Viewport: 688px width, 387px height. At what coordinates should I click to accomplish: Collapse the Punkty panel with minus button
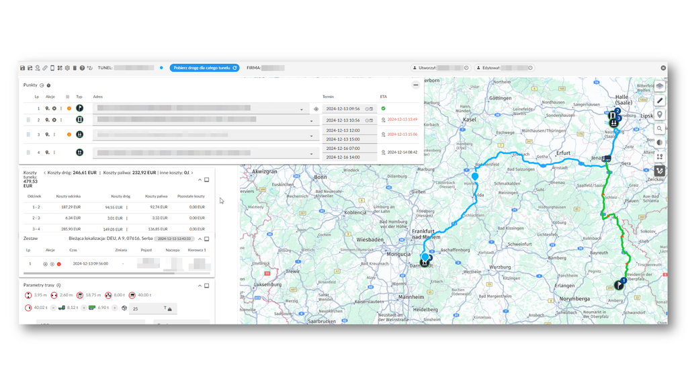pos(415,85)
